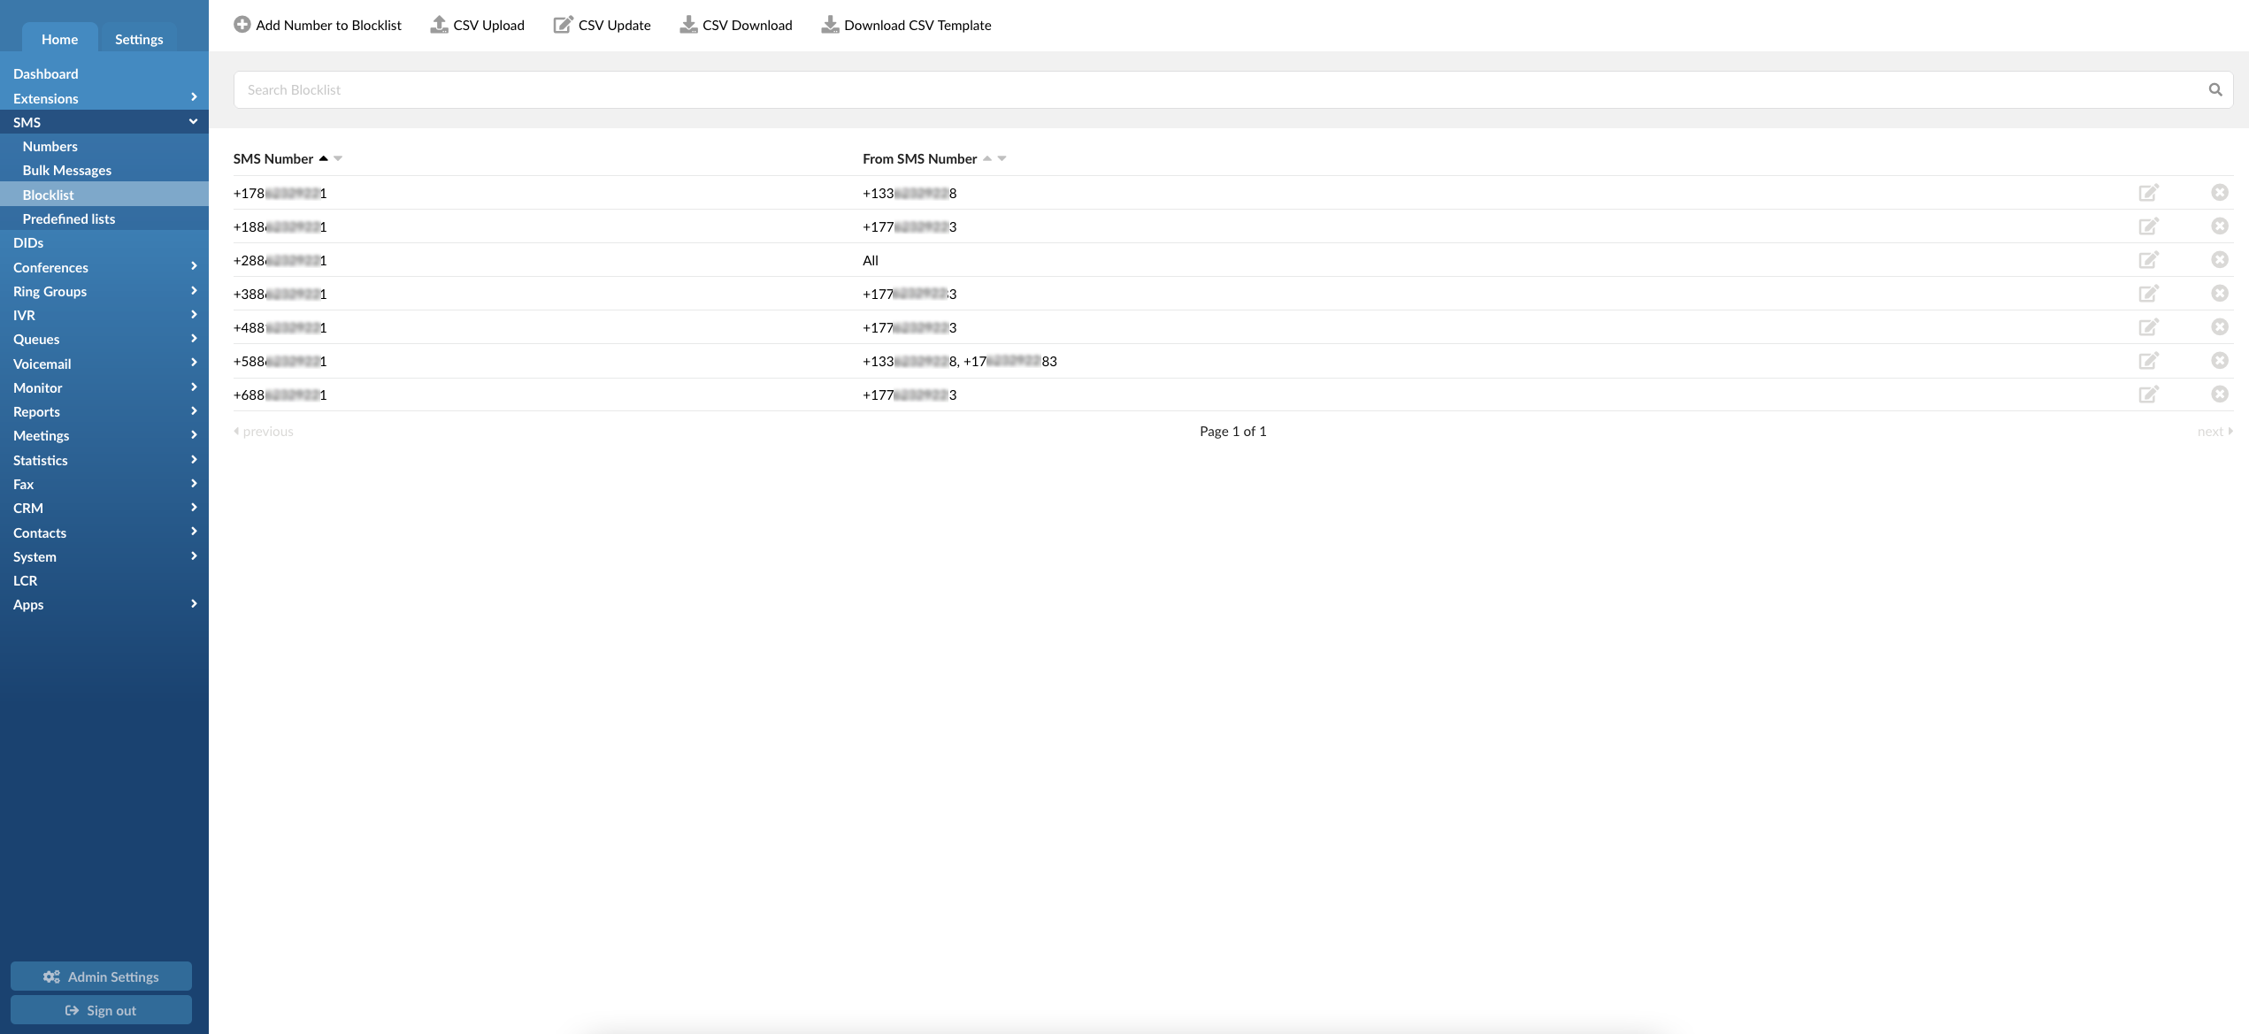The image size is (2249, 1034).
Task: Click the search magnifier icon
Action: 2215,88
